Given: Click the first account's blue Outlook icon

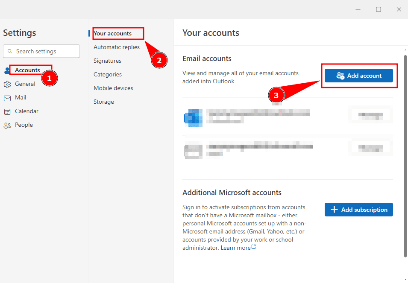Looking at the screenshot, I should [x=194, y=118].
